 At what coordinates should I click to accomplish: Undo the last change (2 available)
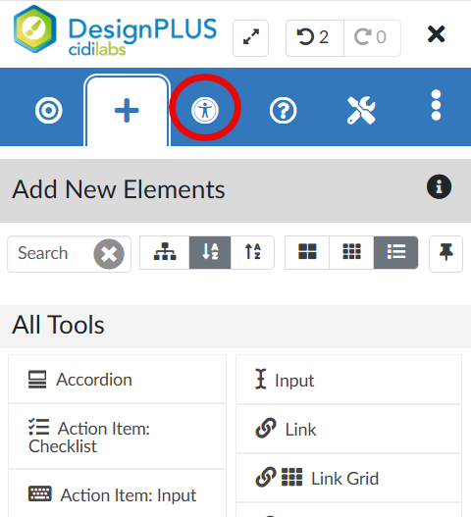[x=315, y=38]
